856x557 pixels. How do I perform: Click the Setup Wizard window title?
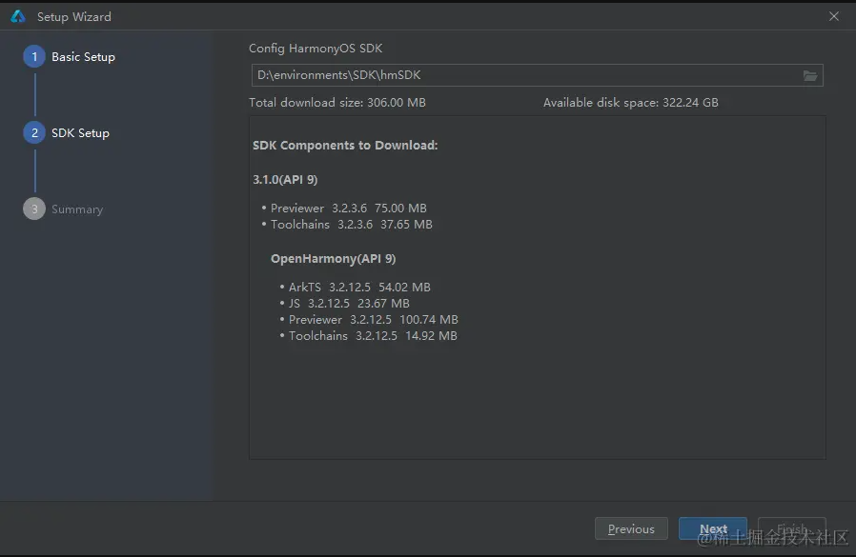point(73,17)
